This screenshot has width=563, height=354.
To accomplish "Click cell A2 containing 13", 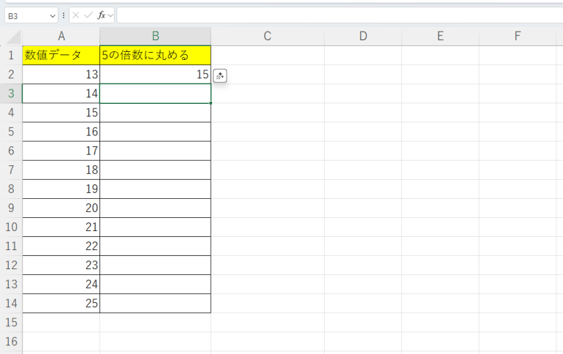I will pos(61,75).
